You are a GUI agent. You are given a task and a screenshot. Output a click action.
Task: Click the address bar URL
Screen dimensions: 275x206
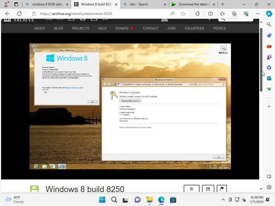(76, 14)
